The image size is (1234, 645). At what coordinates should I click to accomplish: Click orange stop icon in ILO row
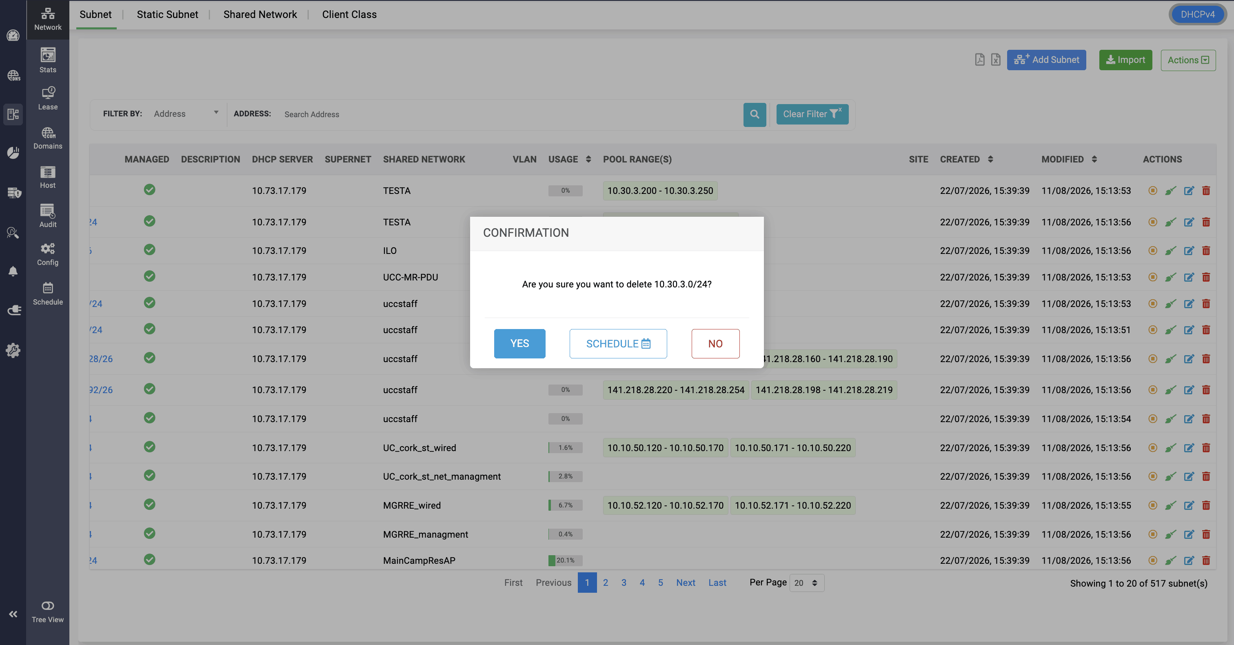click(1153, 251)
